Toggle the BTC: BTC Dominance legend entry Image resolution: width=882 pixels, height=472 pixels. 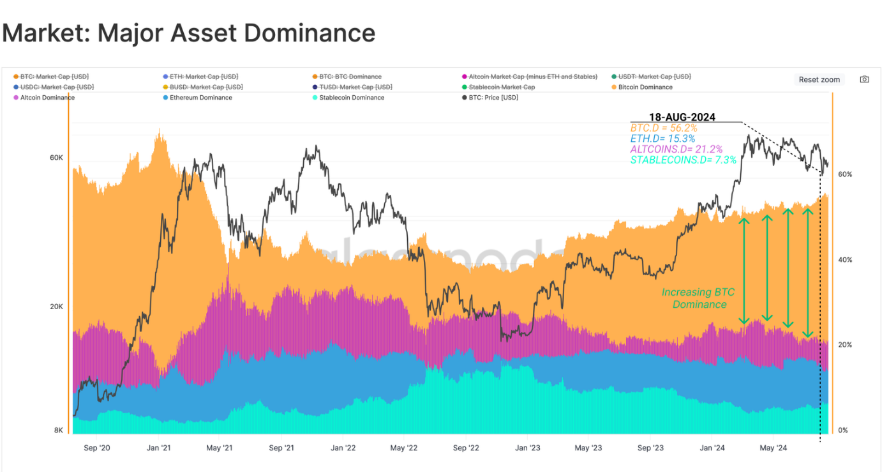pos(350,77)
